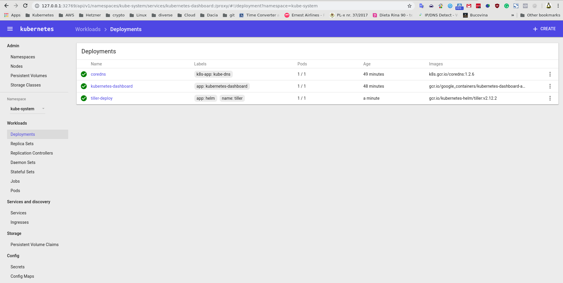Open the git bookmarks folder
The height and width of the screenshot is (283, 563).
(229, 15)
